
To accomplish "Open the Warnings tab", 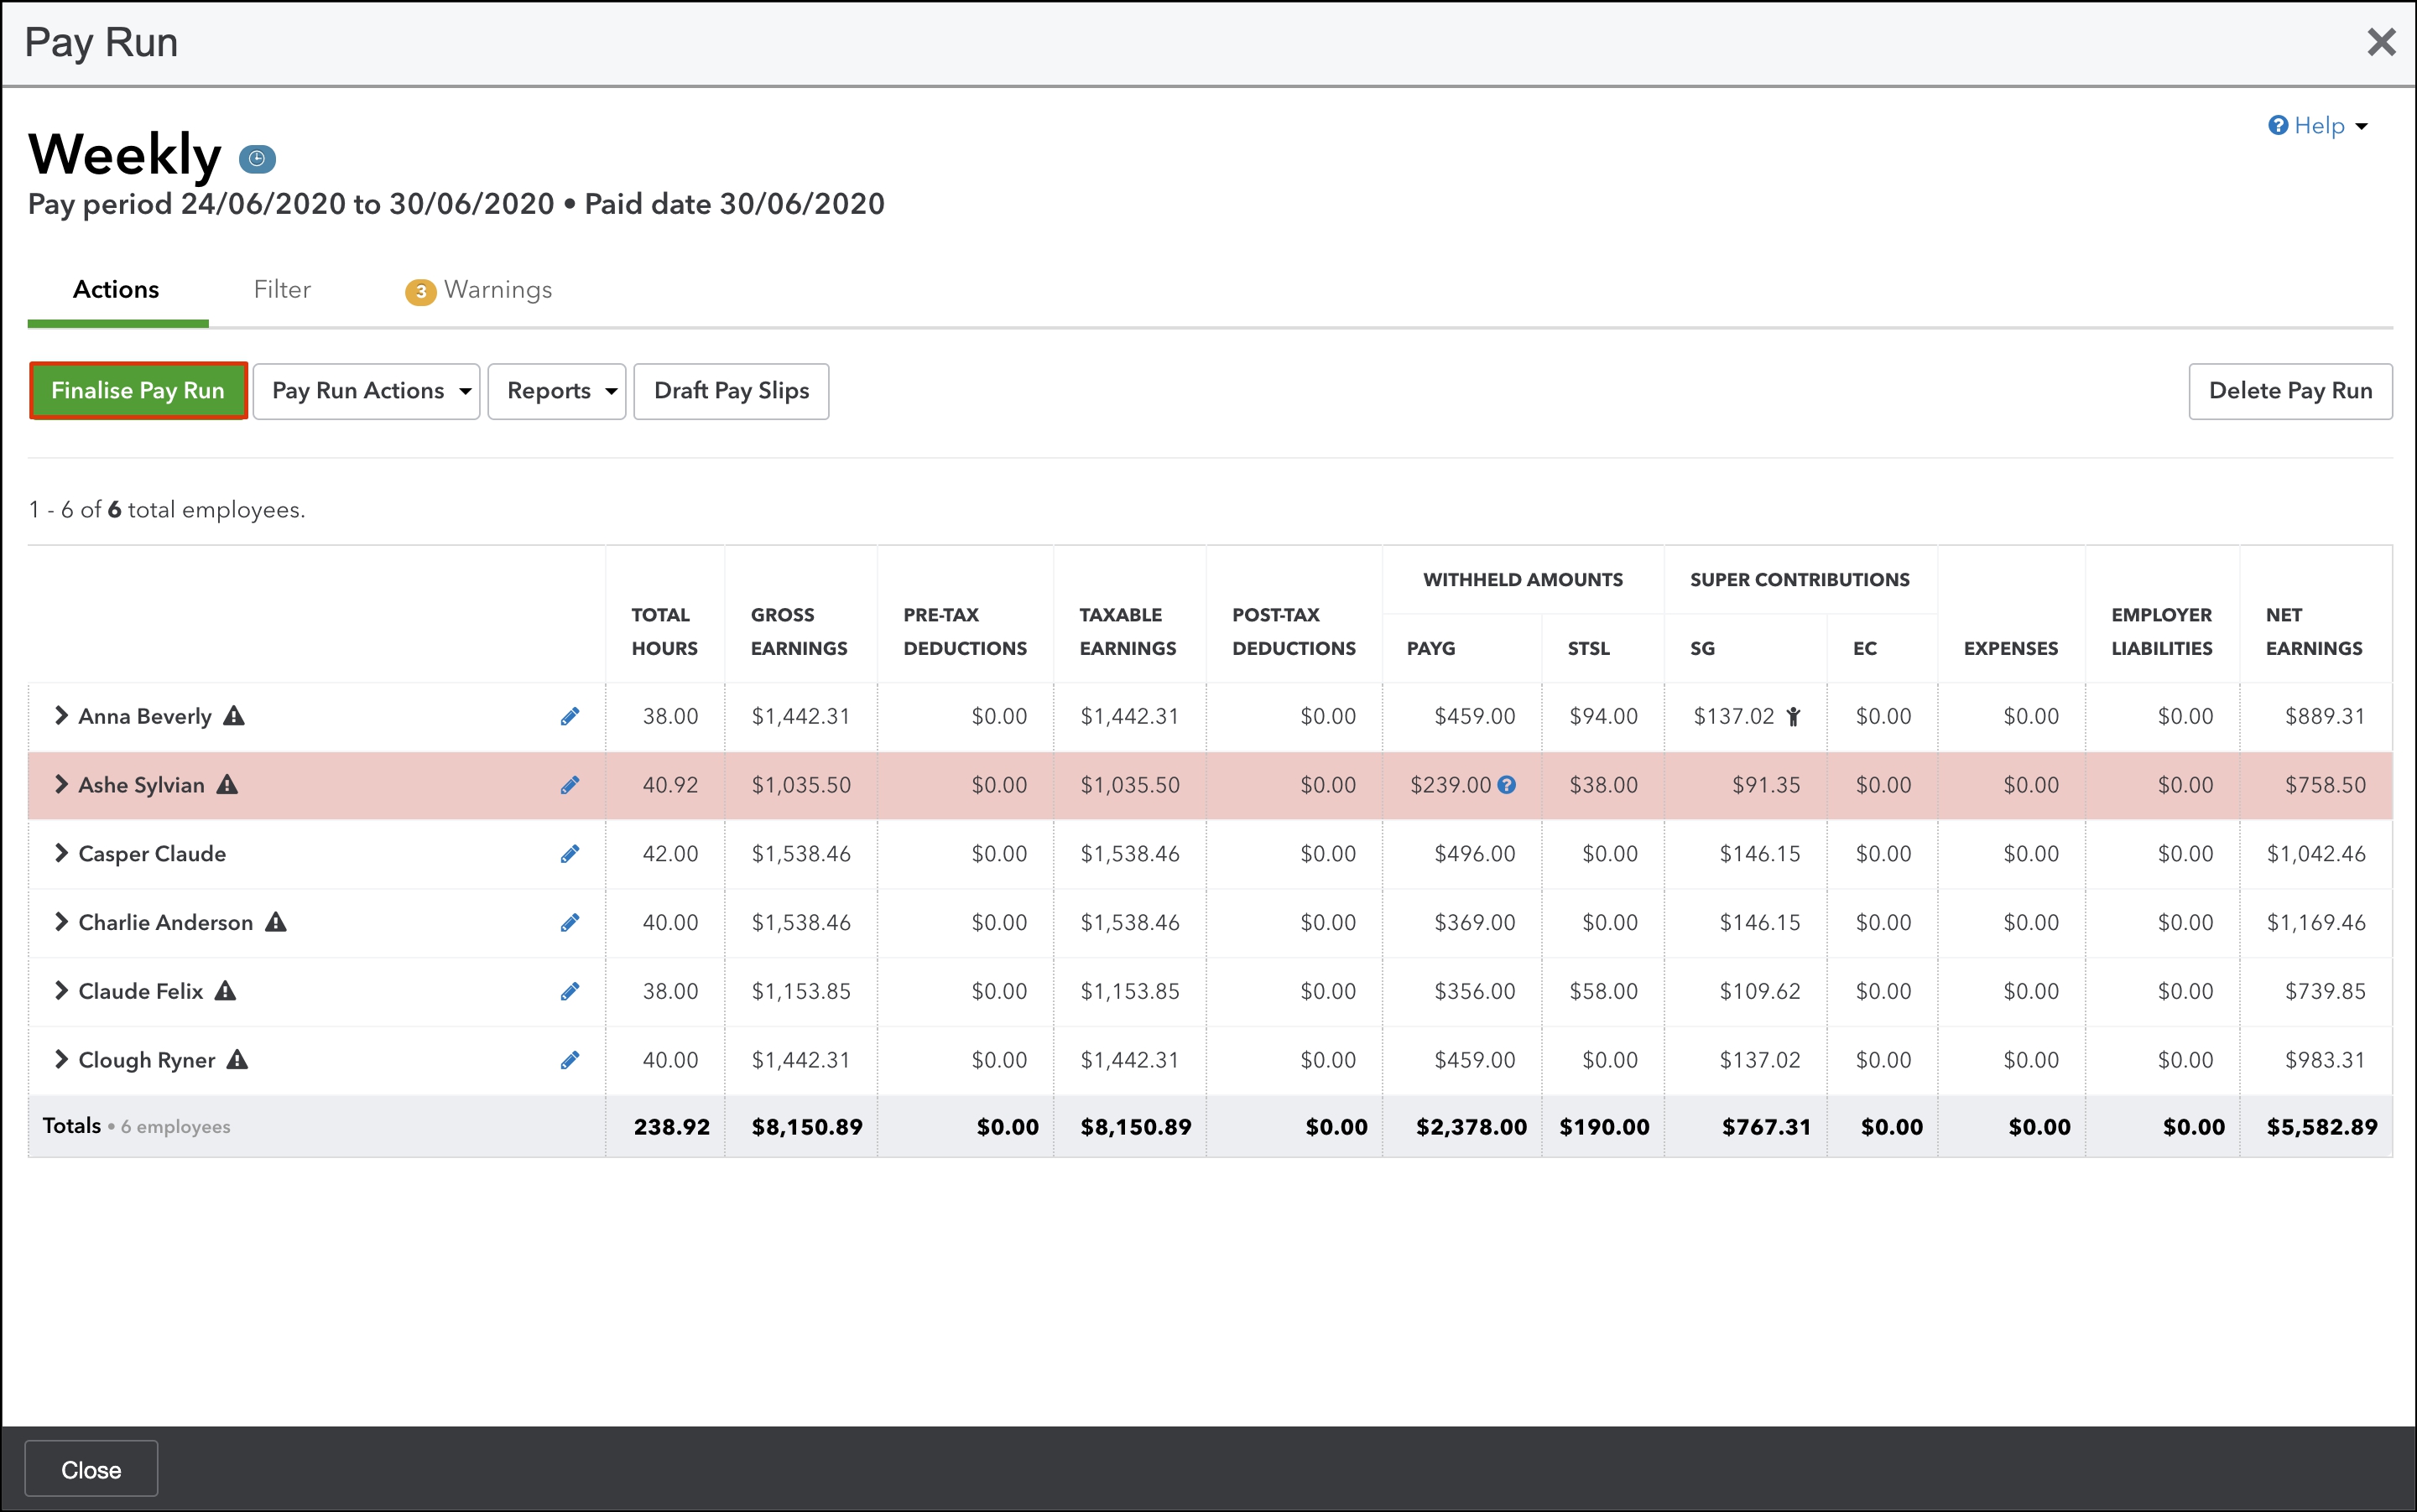I will pyautogui.click(x=480, y=290).
